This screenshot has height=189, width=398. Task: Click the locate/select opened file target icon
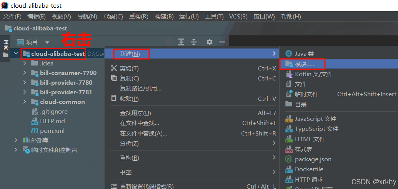coord(169,42)
